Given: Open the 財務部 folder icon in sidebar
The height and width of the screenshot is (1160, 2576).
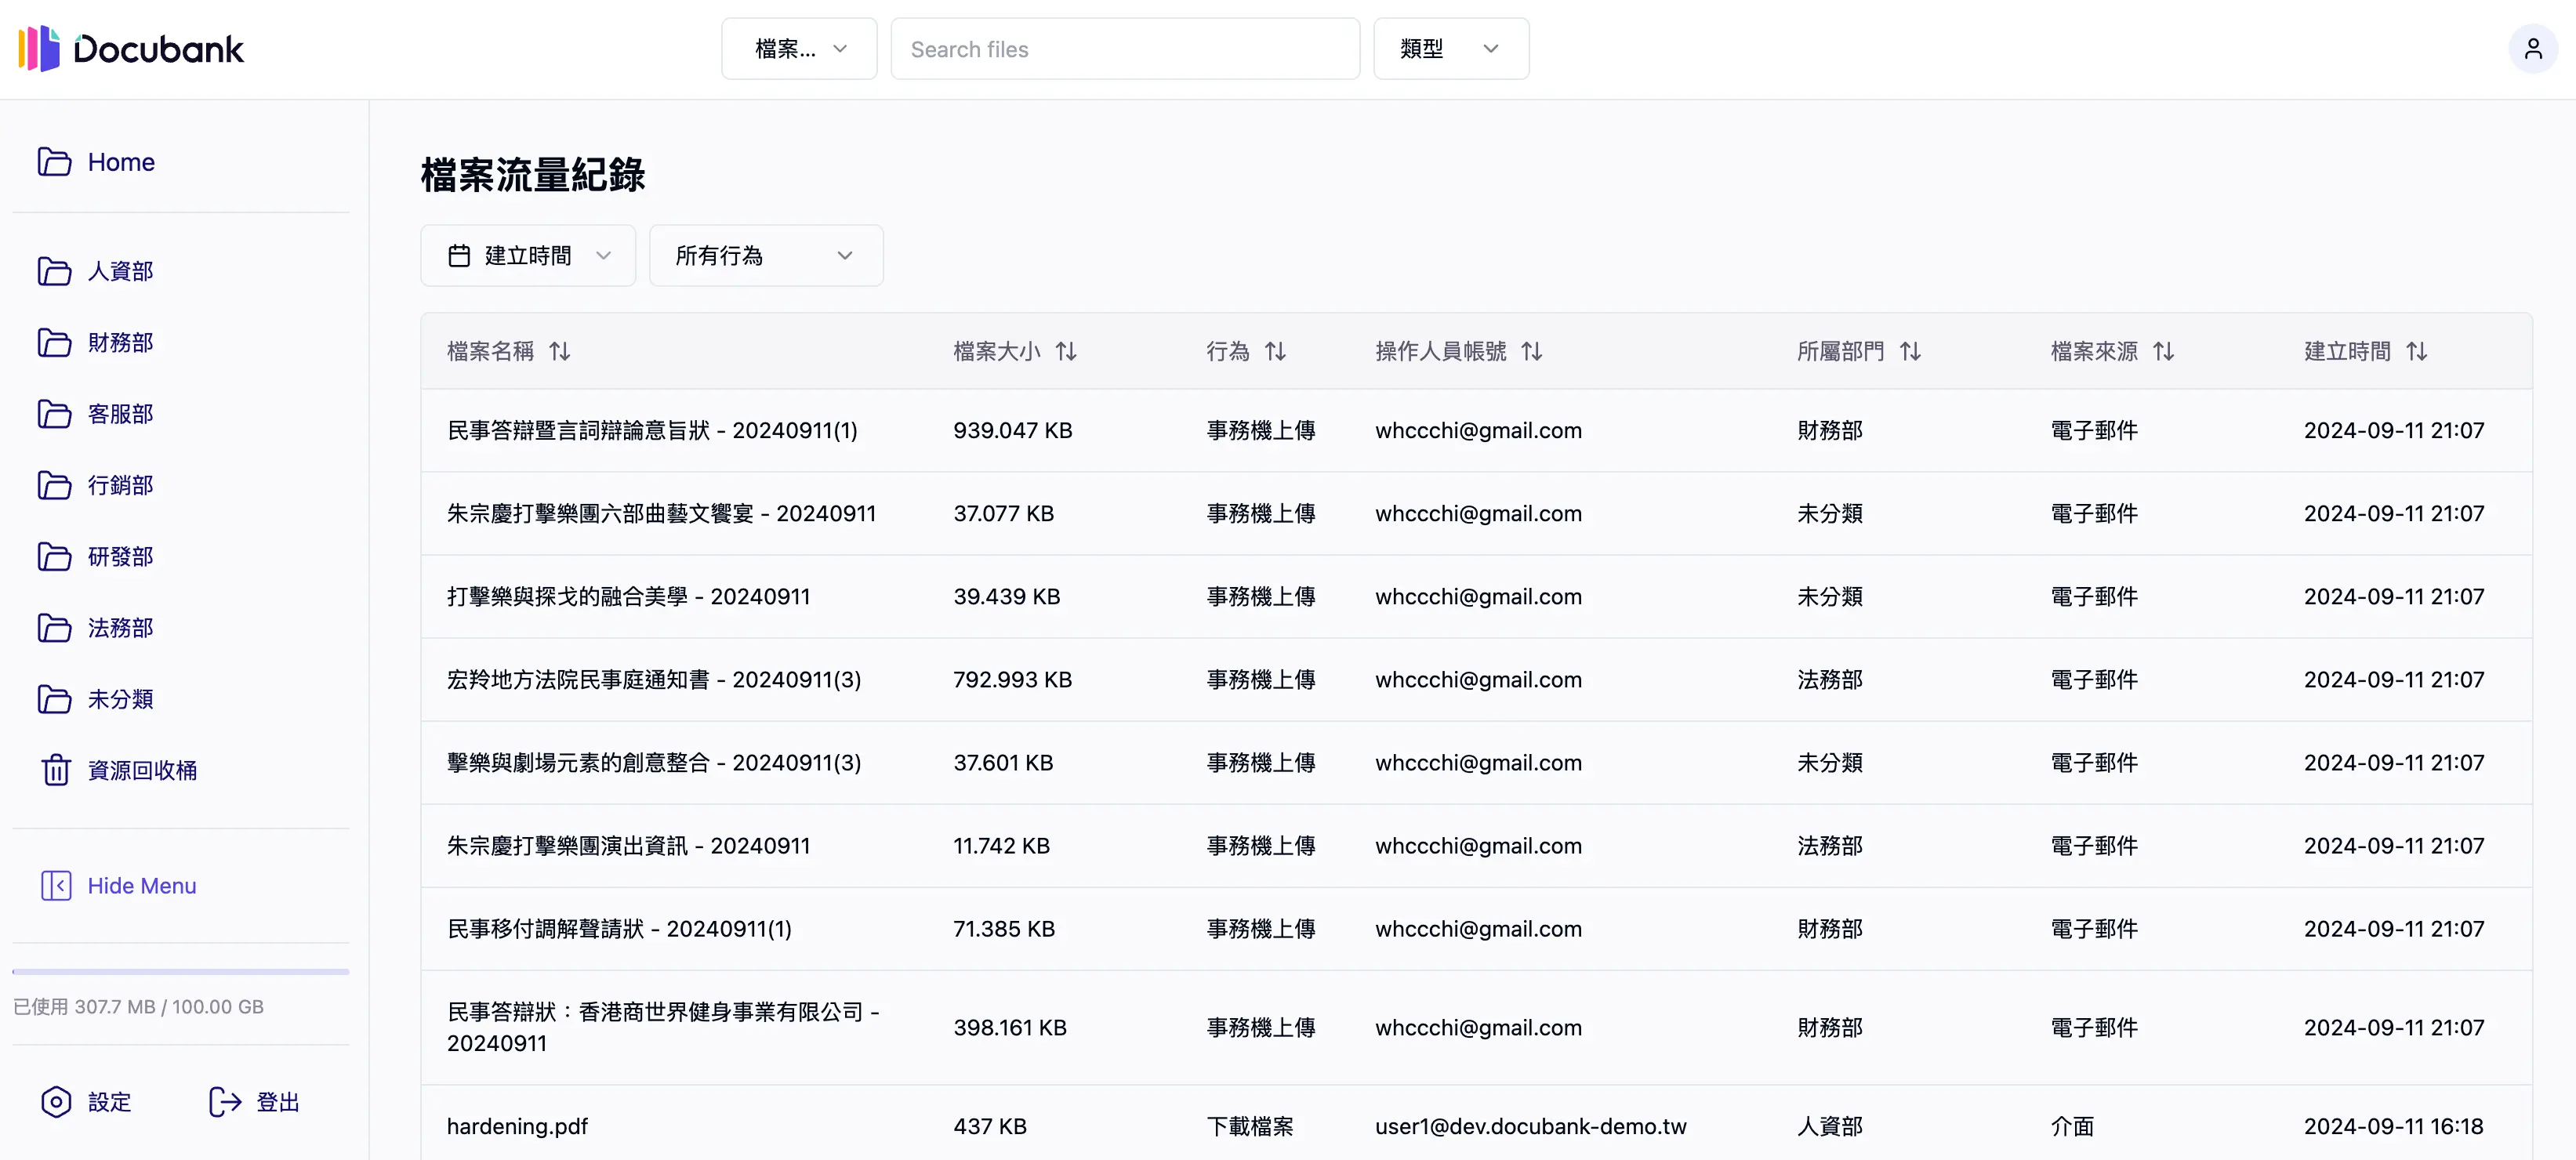Looking at the screenshot, I should point(55,342).
